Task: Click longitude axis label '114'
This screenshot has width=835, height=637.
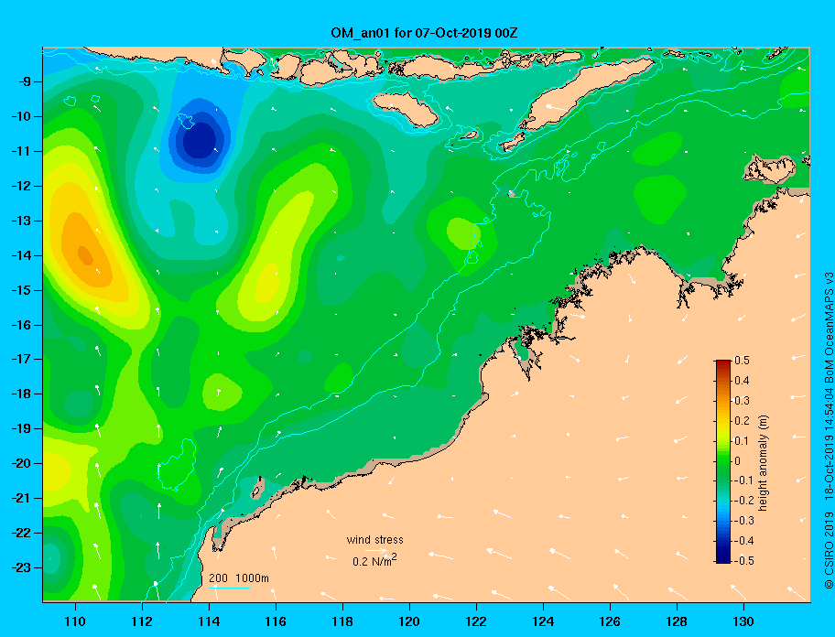Action: 209,621
